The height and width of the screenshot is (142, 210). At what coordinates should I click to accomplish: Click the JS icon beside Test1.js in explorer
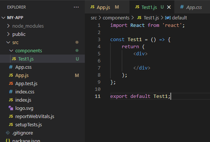point(14,59)
